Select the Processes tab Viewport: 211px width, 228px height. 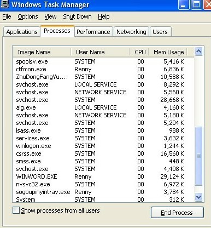[57, 31]
